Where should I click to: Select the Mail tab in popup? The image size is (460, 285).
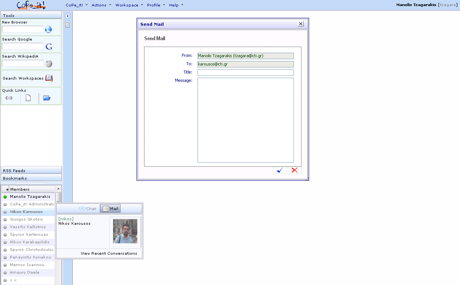[x=110, y=208]
